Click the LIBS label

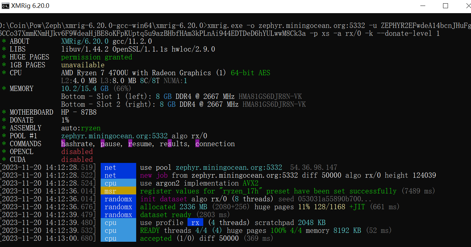pos(17,49)
